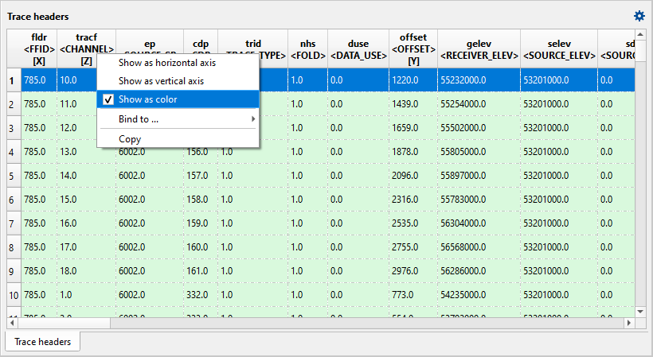The image size is (653, 357).
Task: Click the vertical scrollbar down arrow
Action: click(x=639, y=311)
